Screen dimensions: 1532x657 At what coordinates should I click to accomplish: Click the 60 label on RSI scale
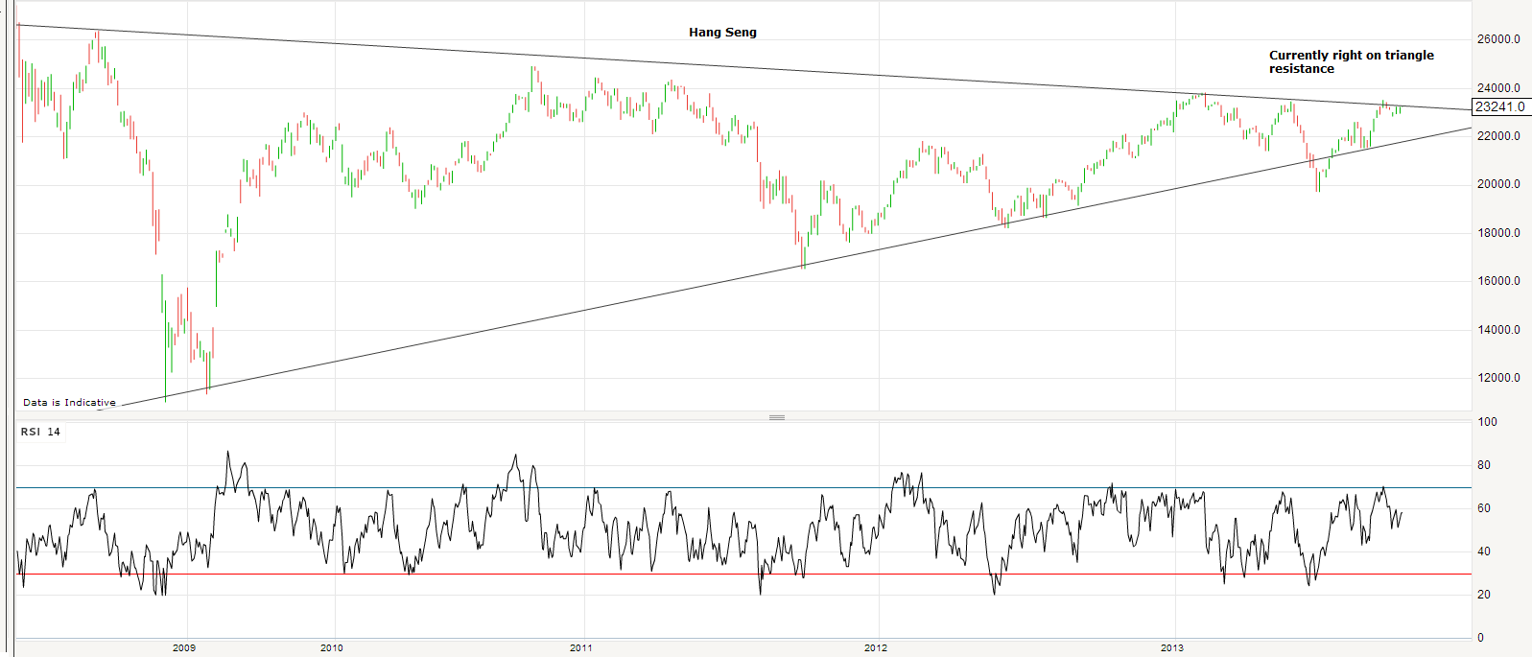point(1484,508)
